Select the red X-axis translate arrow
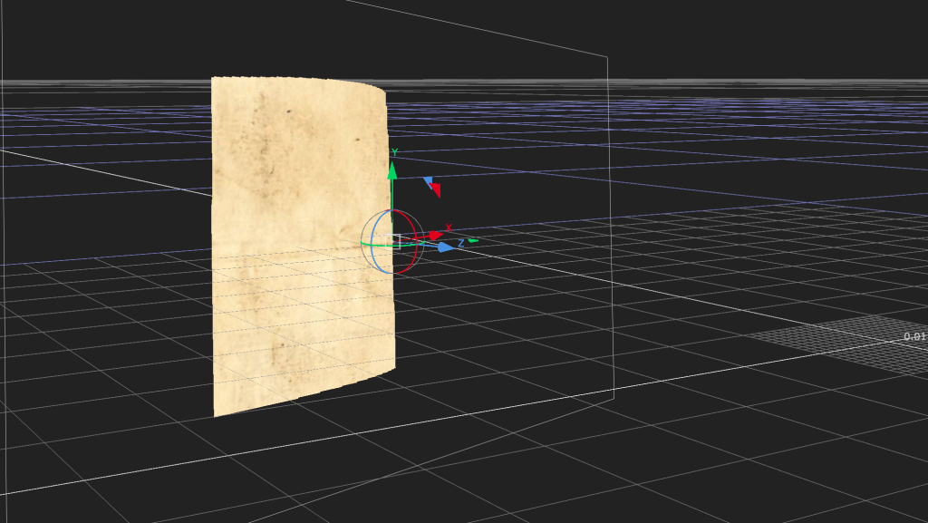This screenshot has height=523, width=928. click(x=436, y=236)
